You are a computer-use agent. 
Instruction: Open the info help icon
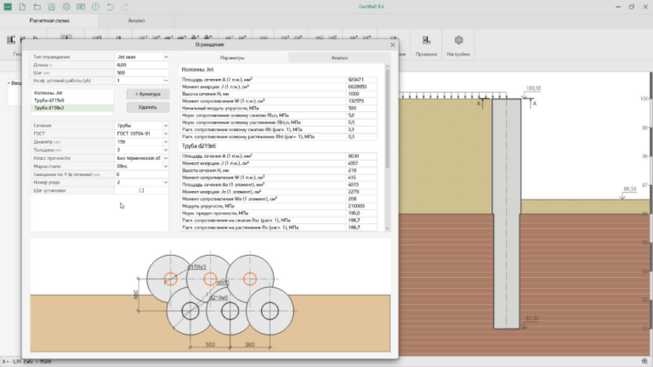[x=95, y=7]
